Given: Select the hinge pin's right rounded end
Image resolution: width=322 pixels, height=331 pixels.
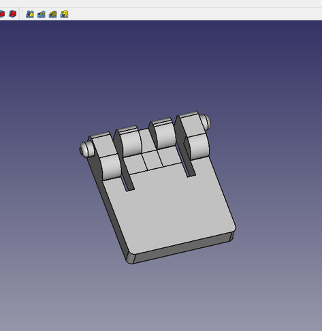Looking at the screenshot, I should point(206,122).
